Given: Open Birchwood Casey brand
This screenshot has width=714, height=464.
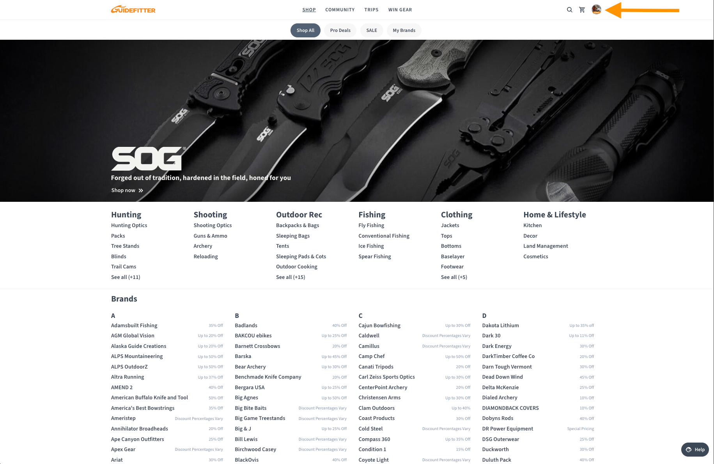Looking at the screenshot, I should [x=255, y=450].
